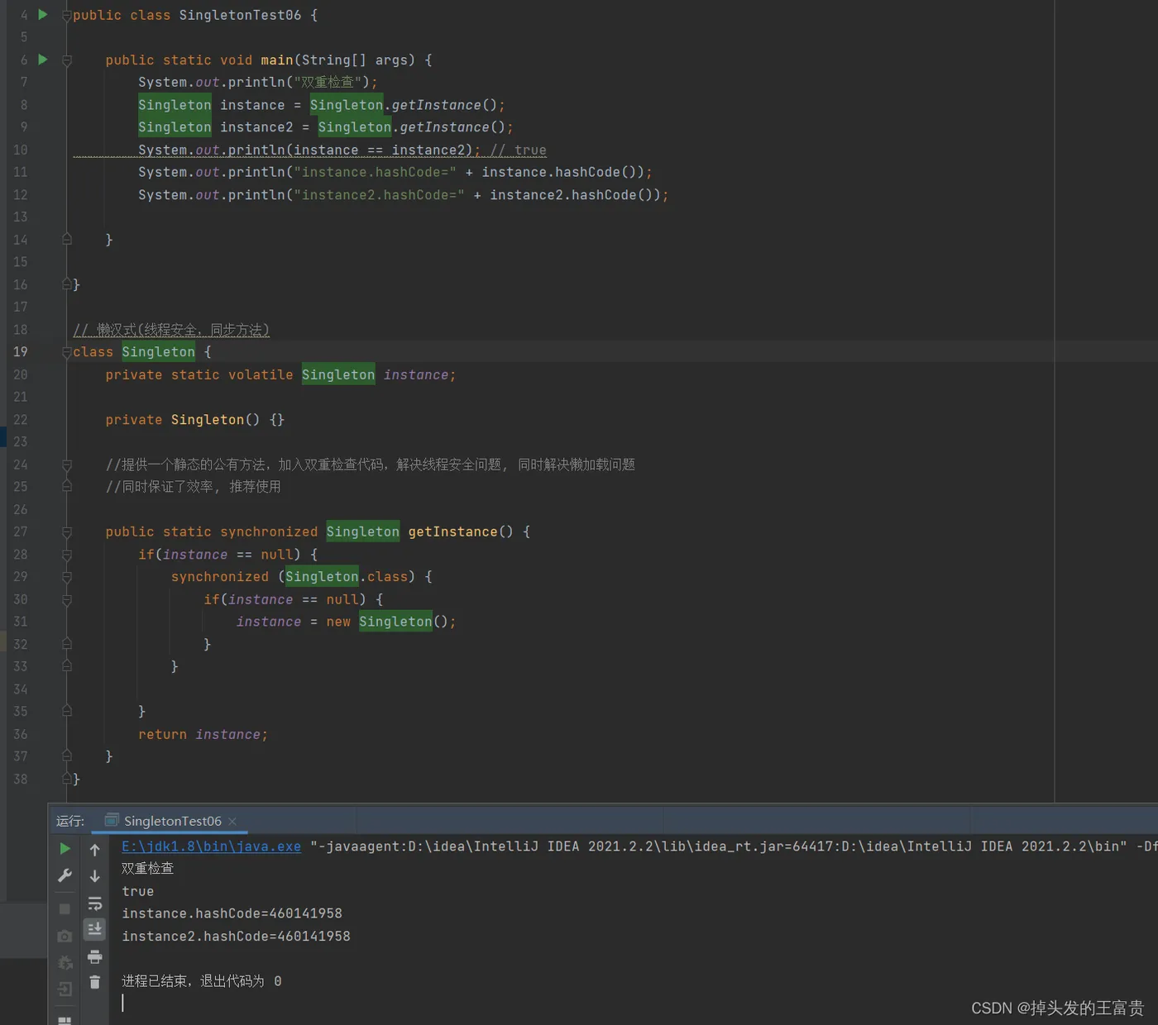Click the exit icon in run toolbar
This screenshot has height=1025, width=1158.
[x=65, y=989]
